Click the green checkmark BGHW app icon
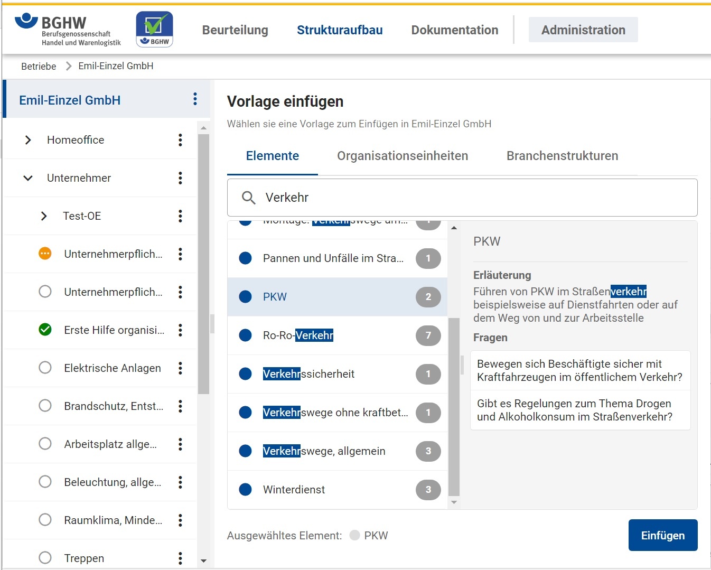Image resolution: width=711 pixels, height=570 pixels. 154,30
